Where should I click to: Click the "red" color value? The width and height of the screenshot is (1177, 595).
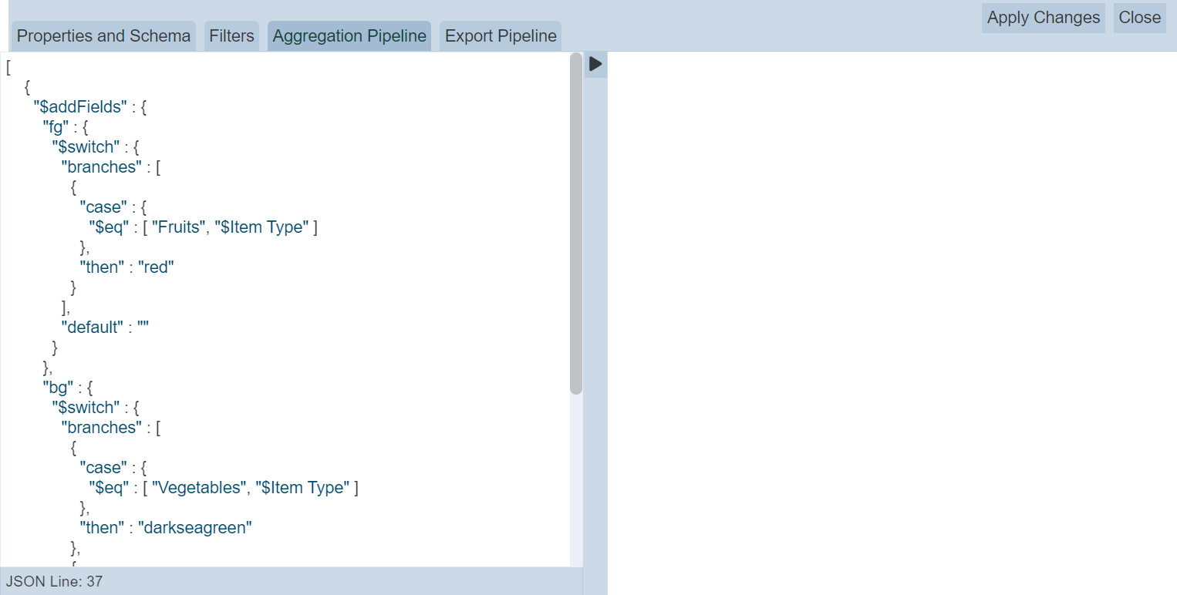click(157, 267)
